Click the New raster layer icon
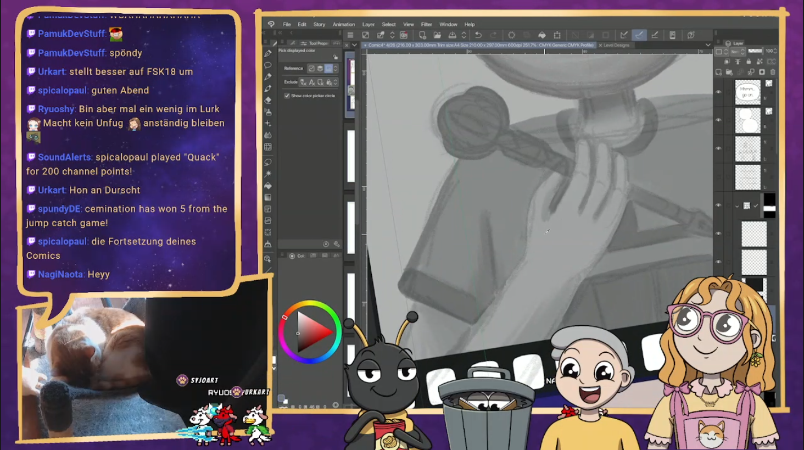804x450 pixels. coord(719,72)
